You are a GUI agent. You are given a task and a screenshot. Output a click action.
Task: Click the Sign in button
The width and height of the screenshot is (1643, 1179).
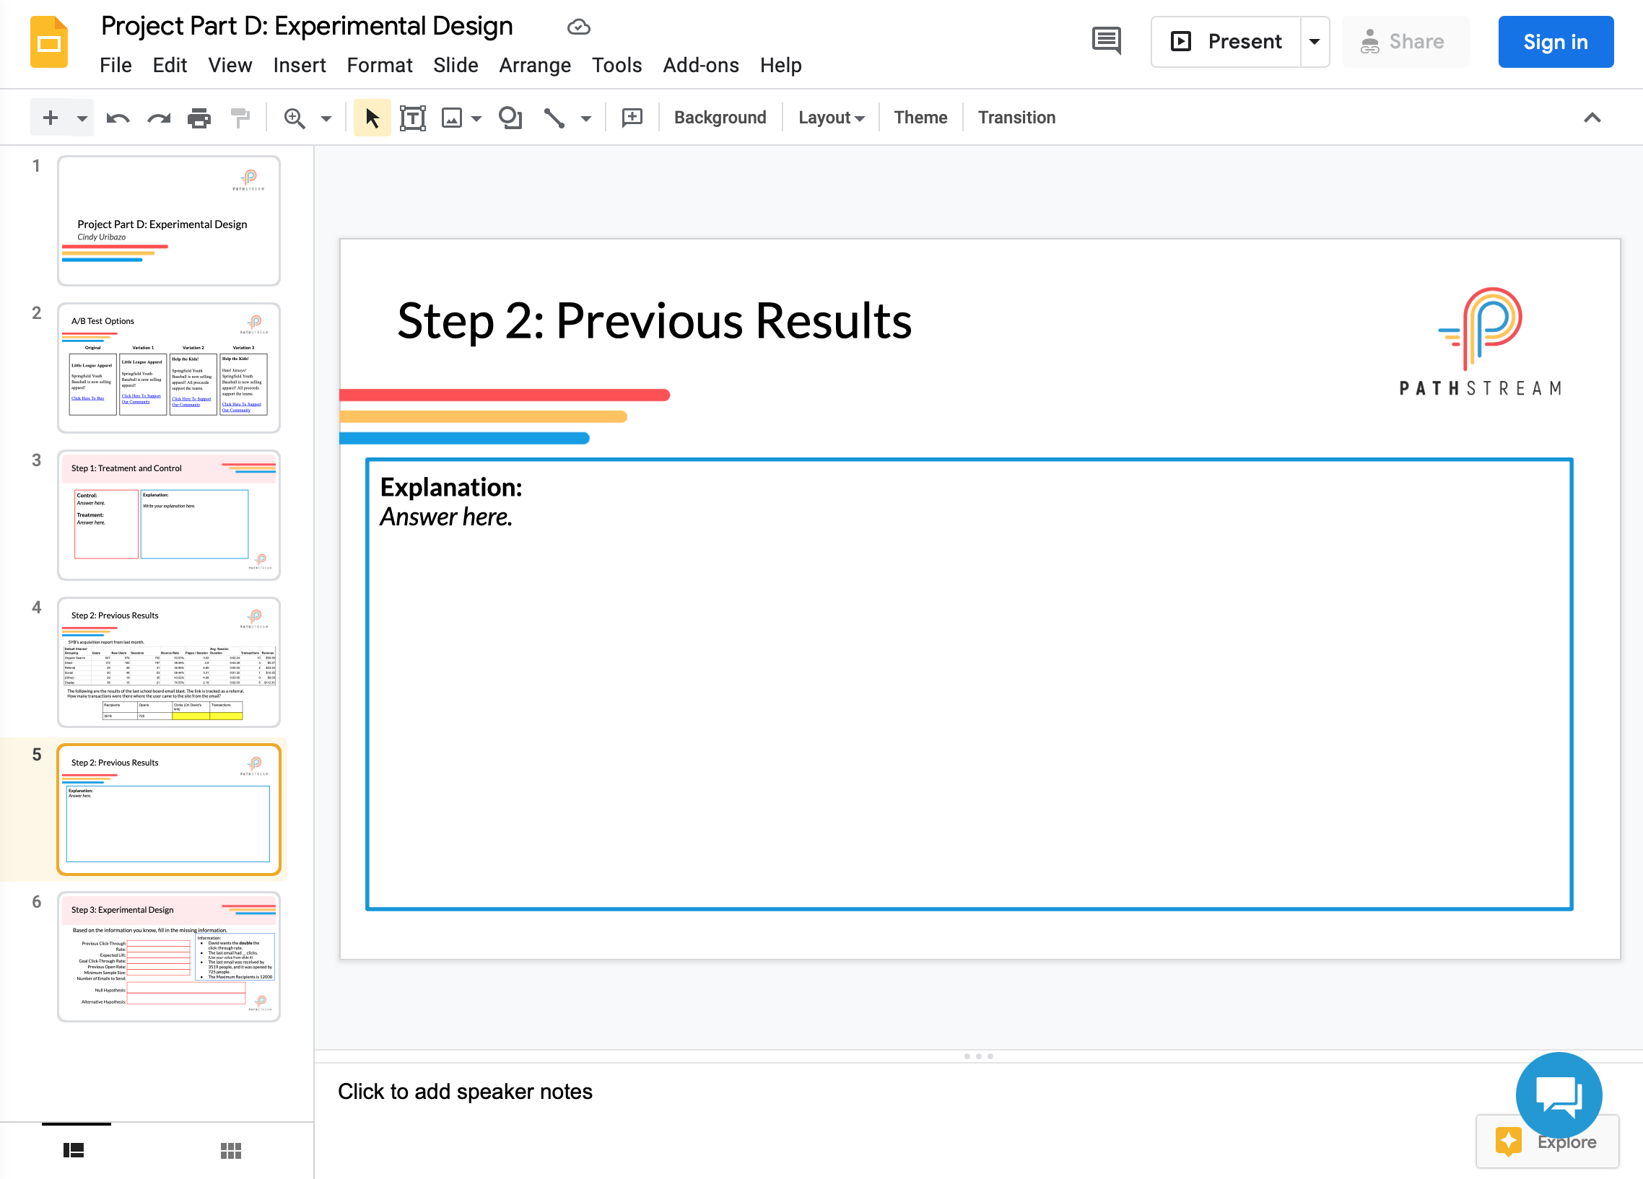(1556, 41)
